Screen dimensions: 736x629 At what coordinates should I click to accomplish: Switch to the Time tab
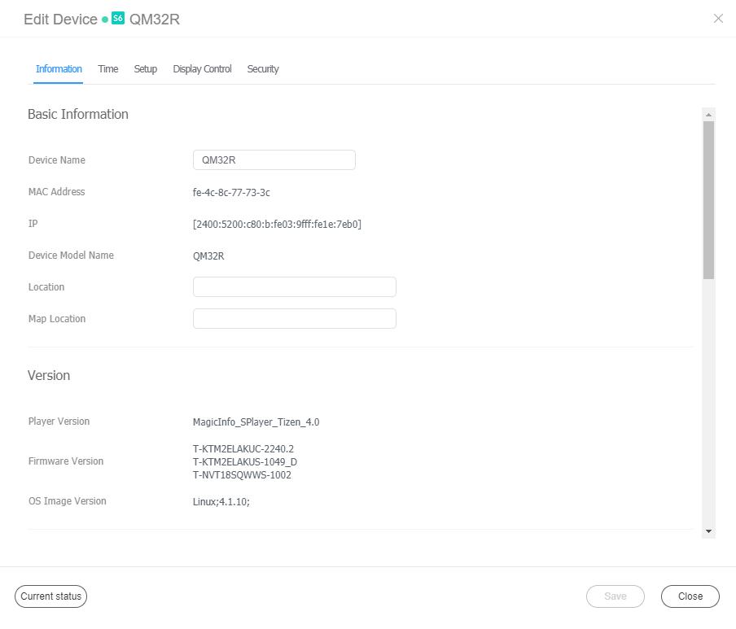[x=107, y=69]
